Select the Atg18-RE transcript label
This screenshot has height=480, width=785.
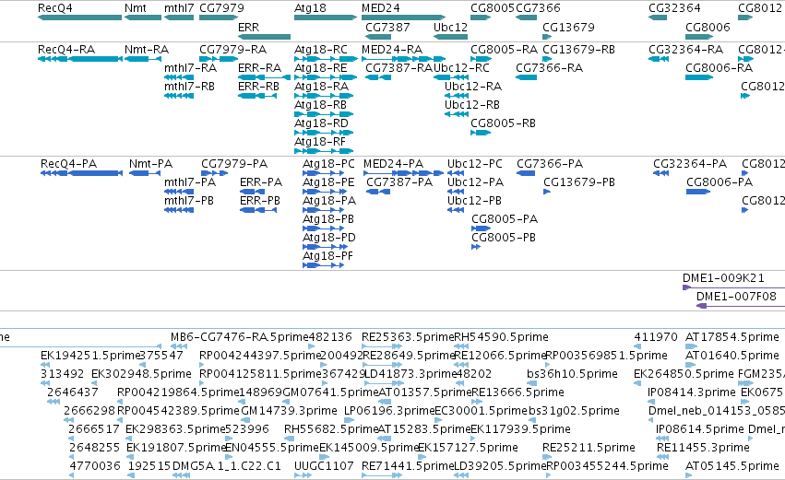(320, 68)
